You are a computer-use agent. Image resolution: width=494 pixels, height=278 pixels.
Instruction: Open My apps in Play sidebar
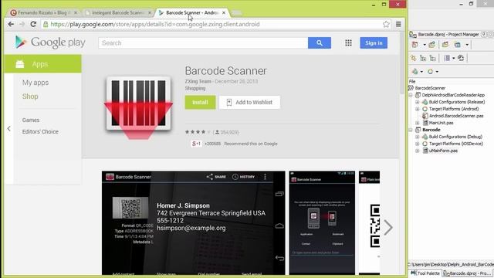point(36,83)
